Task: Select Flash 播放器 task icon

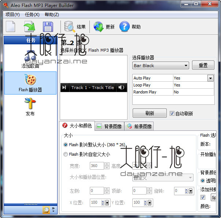Action: (30, 83)
